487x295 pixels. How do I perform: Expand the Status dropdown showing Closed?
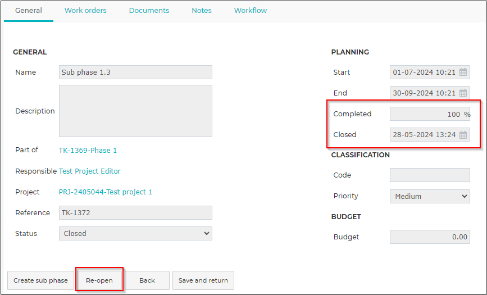pyautogui.click(x=135, y=233)
